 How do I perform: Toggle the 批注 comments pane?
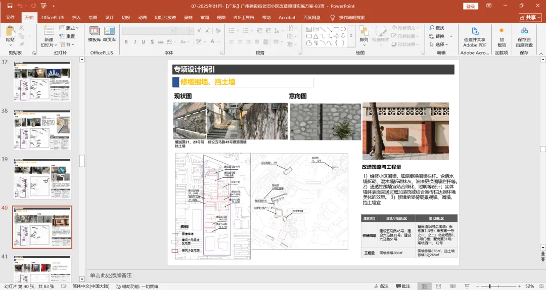click(402, 286)
